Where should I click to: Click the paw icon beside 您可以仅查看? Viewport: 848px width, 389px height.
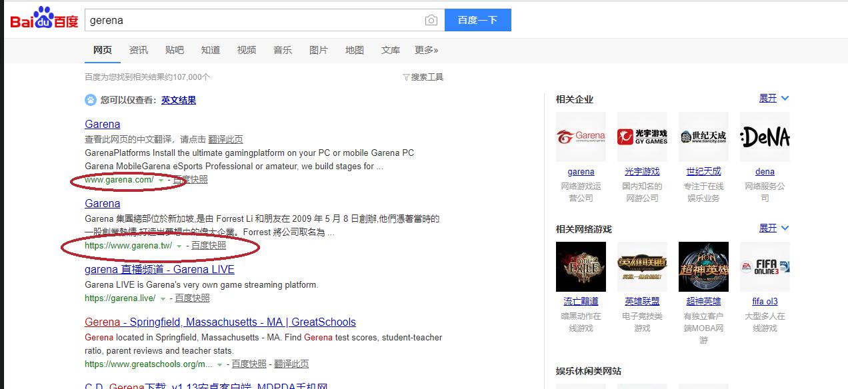(x=91, y=100)
